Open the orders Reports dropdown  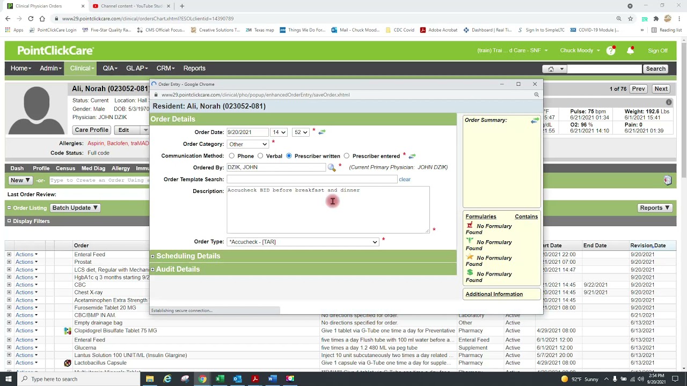point(655,208)
